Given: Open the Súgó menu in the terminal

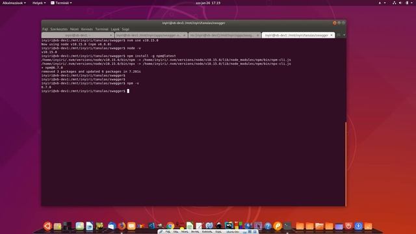Looking at the screenshot, I should pyautogui.click(x=125, y=29).
